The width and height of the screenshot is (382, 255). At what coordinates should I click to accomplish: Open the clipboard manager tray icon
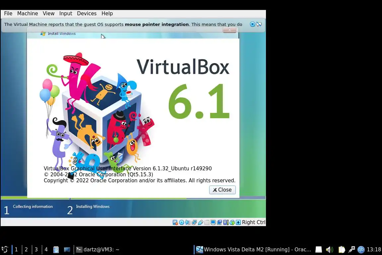tap(342, 249)
